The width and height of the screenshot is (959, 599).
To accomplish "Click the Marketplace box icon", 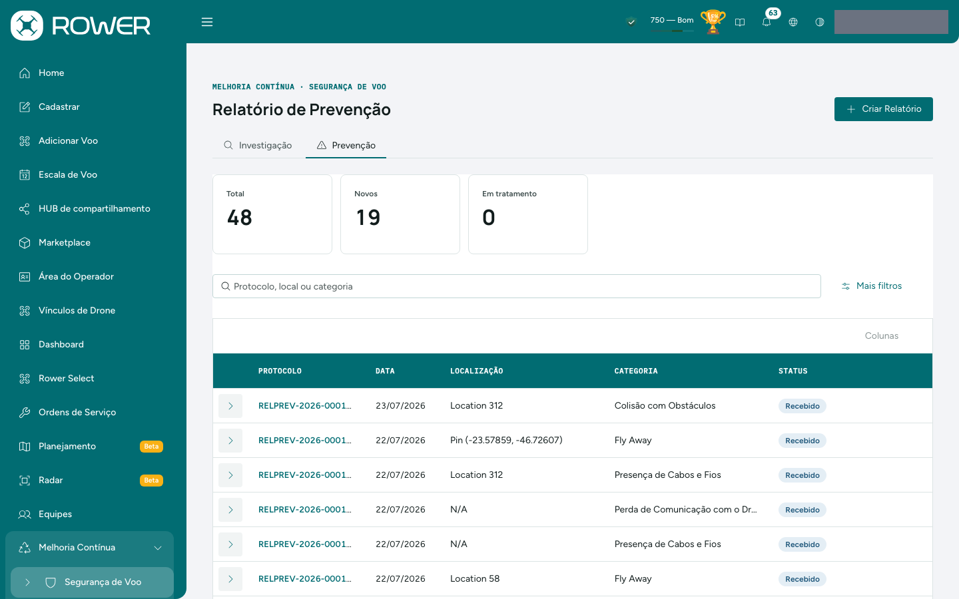I will 25,243.
